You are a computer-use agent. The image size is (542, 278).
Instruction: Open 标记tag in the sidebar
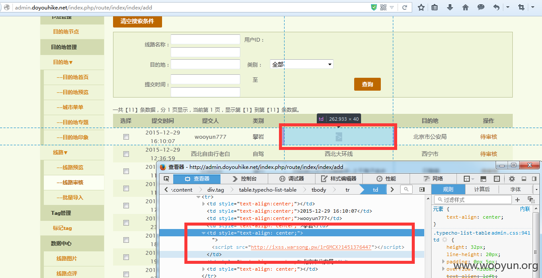pos(62,228)
